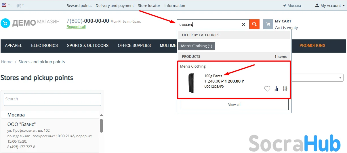Viewport: 347px width, 153px height.
Task: Click the sliders icon next to compare
Action: [x=285, y=89]
